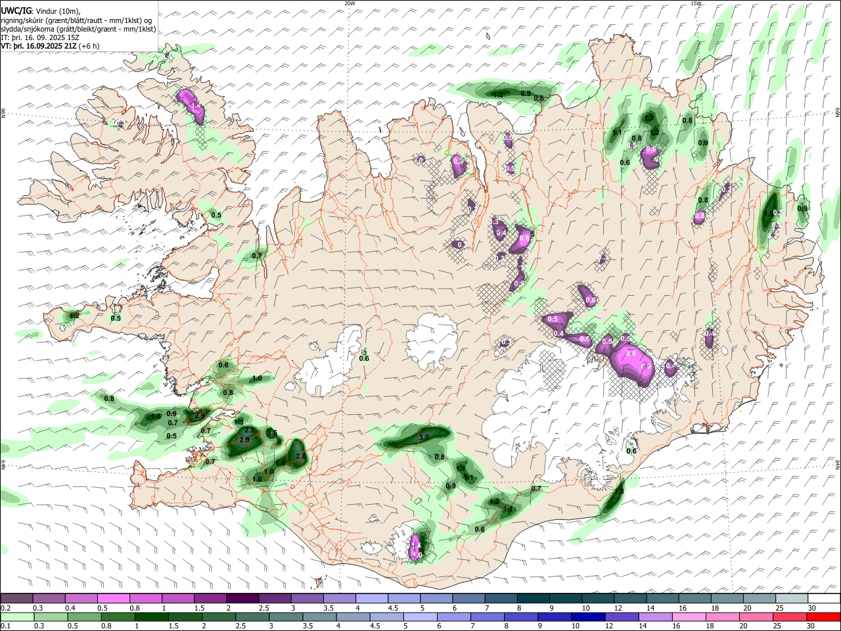
Task: Select the snow legend swatch between 0.4 and 0.5
Action: pos(81,599)
